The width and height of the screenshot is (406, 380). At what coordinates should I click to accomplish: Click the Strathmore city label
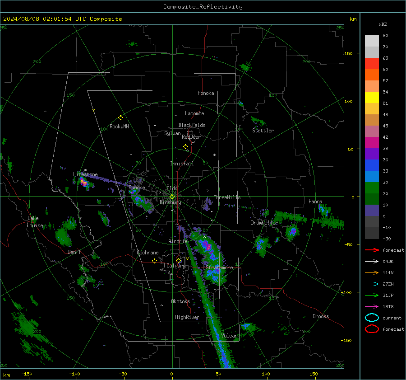[219, 267]
